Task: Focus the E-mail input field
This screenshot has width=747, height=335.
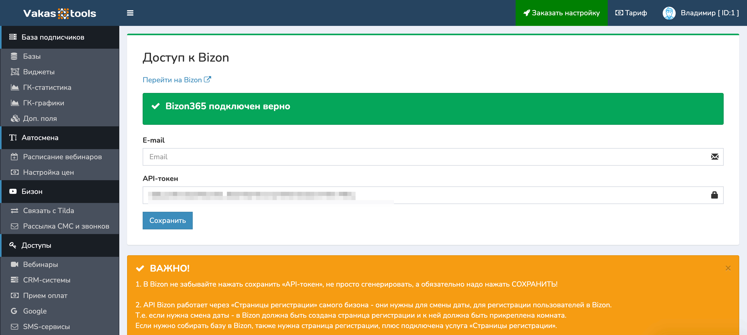Action: pos(426,157)
